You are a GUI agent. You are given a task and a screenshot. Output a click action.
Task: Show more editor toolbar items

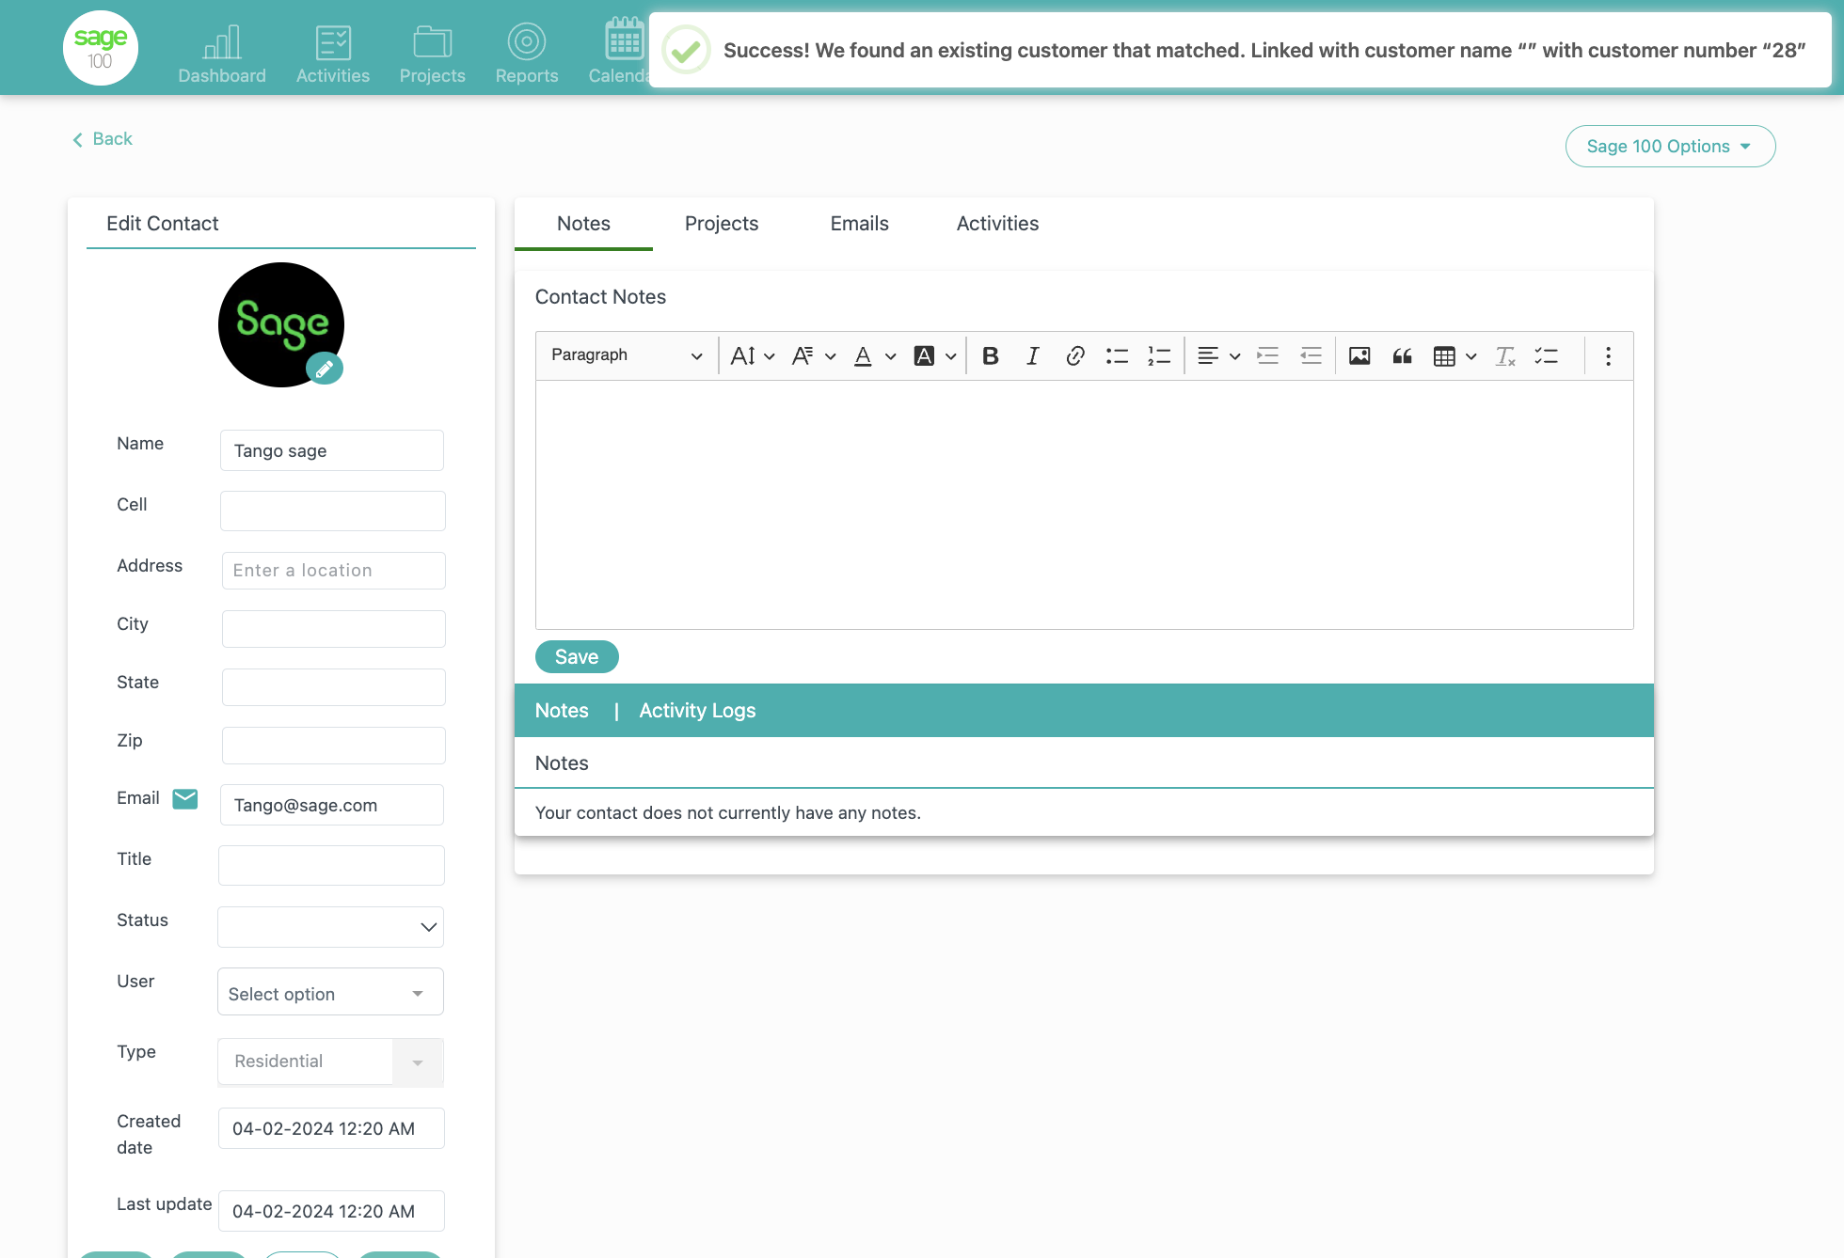tap(1608, 355)
